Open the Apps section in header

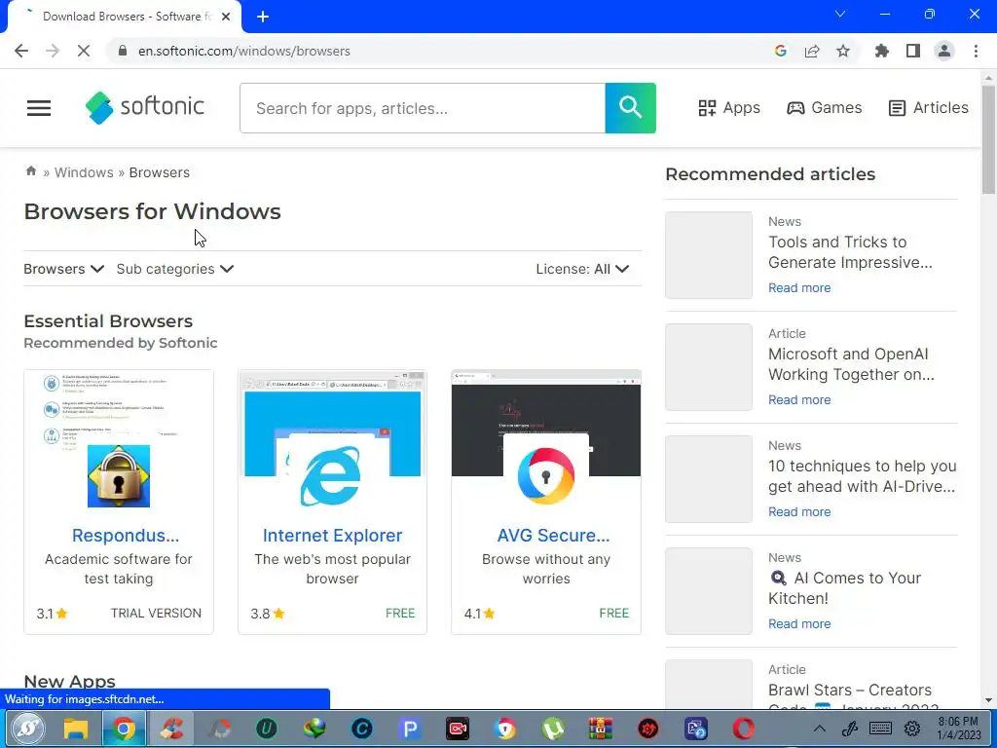(729, 107)
